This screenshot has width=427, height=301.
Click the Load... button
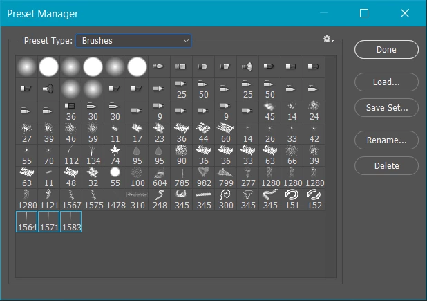[x=386, y=82]
